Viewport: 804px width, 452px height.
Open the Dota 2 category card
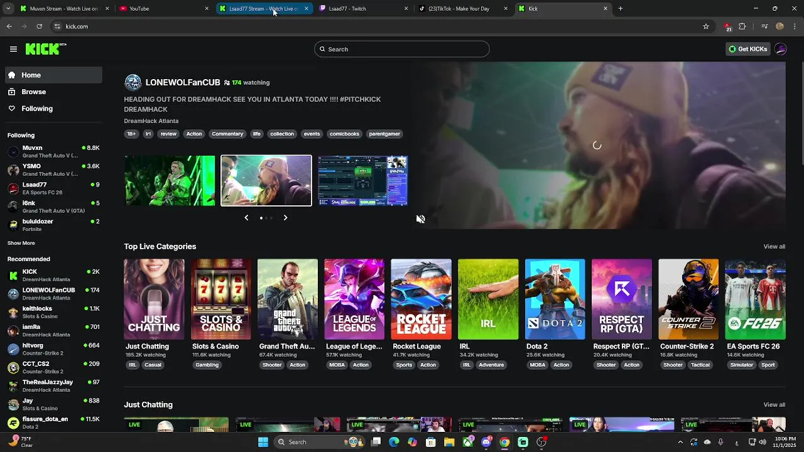[x=555, y=299]
